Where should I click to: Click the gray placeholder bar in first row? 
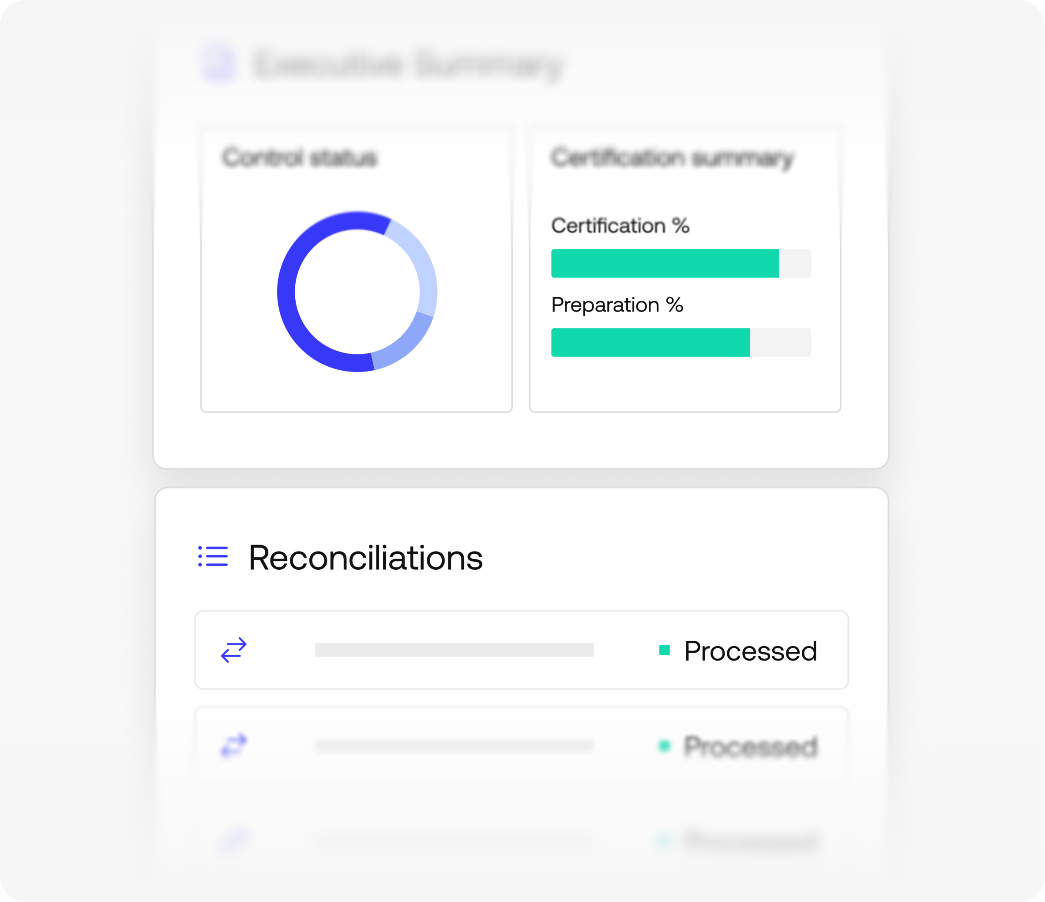coord(454,650)
